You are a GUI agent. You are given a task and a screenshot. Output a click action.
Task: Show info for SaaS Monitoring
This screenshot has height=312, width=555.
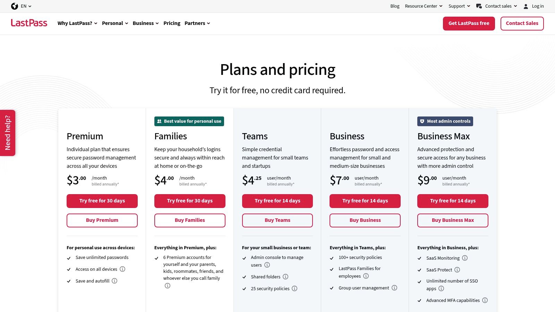465,258
